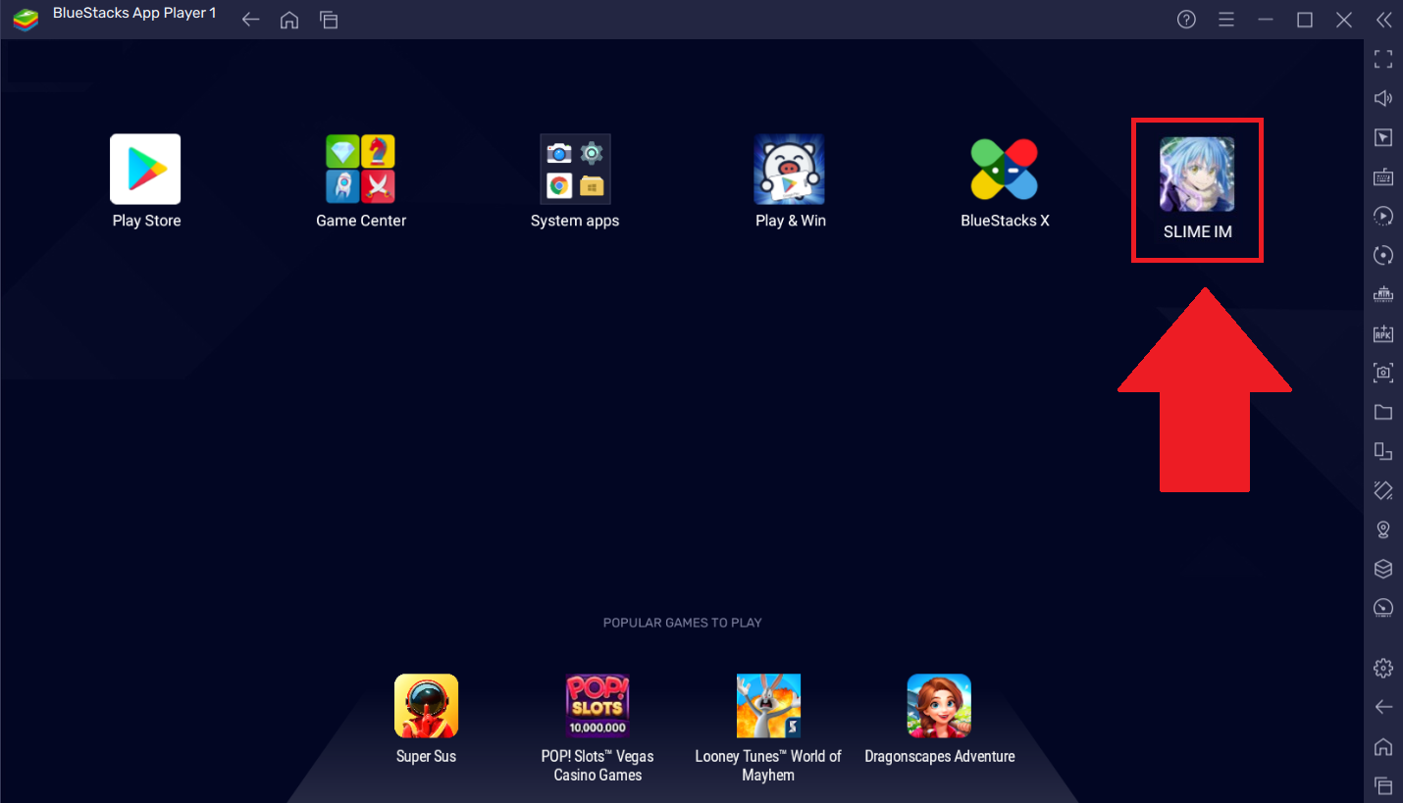The width and height of the screenshot is (1403, 803).
Task: Toggle eco mode speedometer icon
Action: 1383,608
